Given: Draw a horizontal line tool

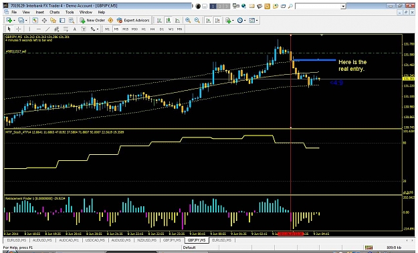Looking at the screenshot, I should (x=39, y=29).
